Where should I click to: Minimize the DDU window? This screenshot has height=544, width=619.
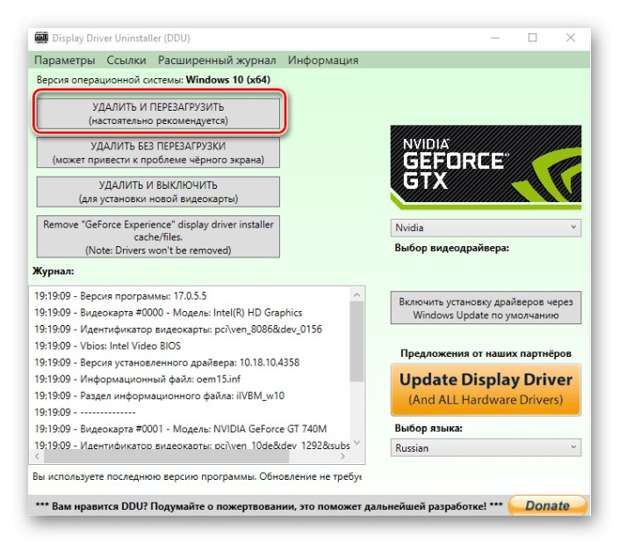coord(495,38)
